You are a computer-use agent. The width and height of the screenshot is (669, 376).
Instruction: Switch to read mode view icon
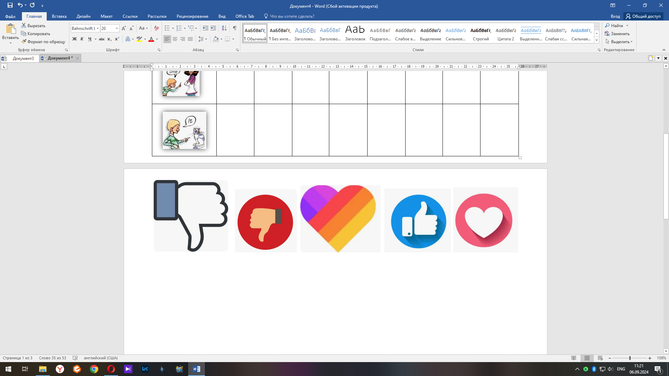574,358
